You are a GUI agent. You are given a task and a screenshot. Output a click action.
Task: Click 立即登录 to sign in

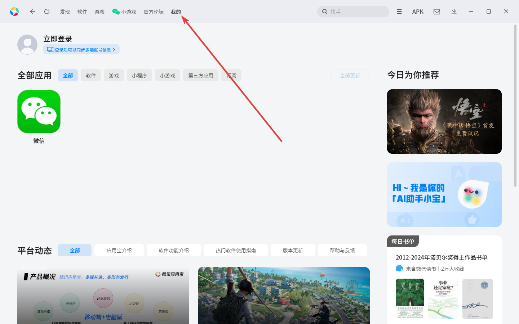coord(58,39)
